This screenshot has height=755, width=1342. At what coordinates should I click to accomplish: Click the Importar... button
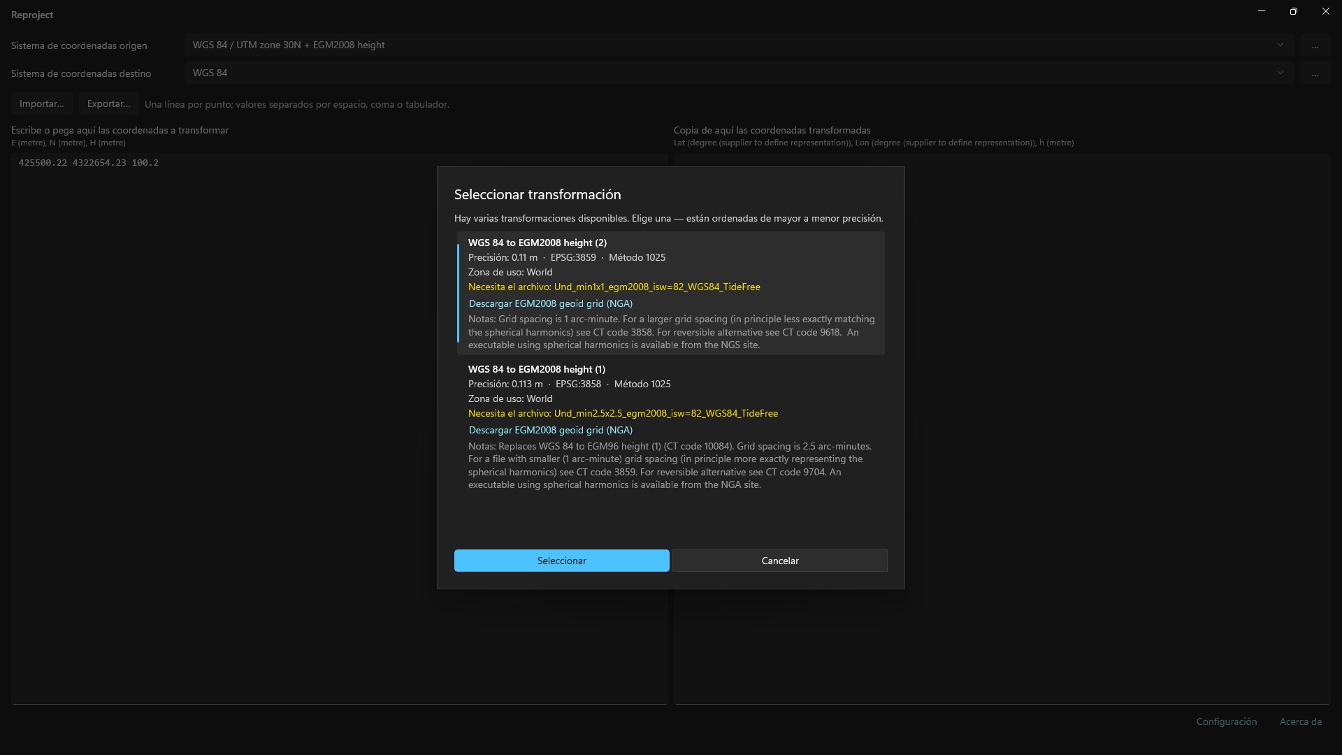(x=42, y=103)
